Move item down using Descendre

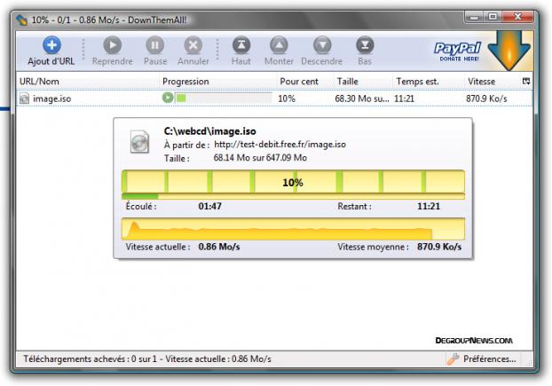pyautogui.click(x=321, y=51)
